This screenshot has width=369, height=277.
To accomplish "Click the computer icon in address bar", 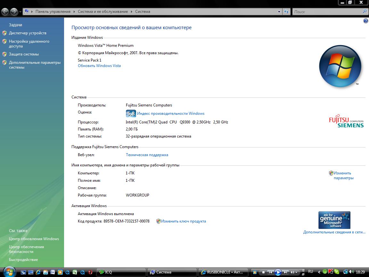I will pos(26,11).
